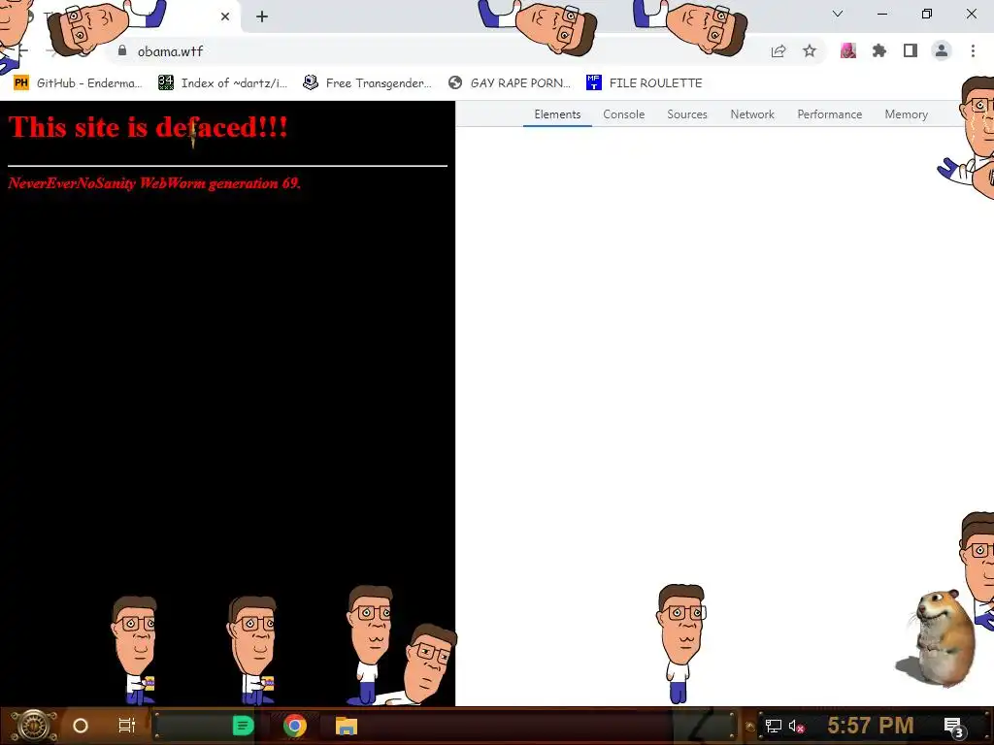Image resolution: width=994 pixels, height=745 pixels.
Task: Open Cortana circle on the taskbar
Action: point(81,726)
